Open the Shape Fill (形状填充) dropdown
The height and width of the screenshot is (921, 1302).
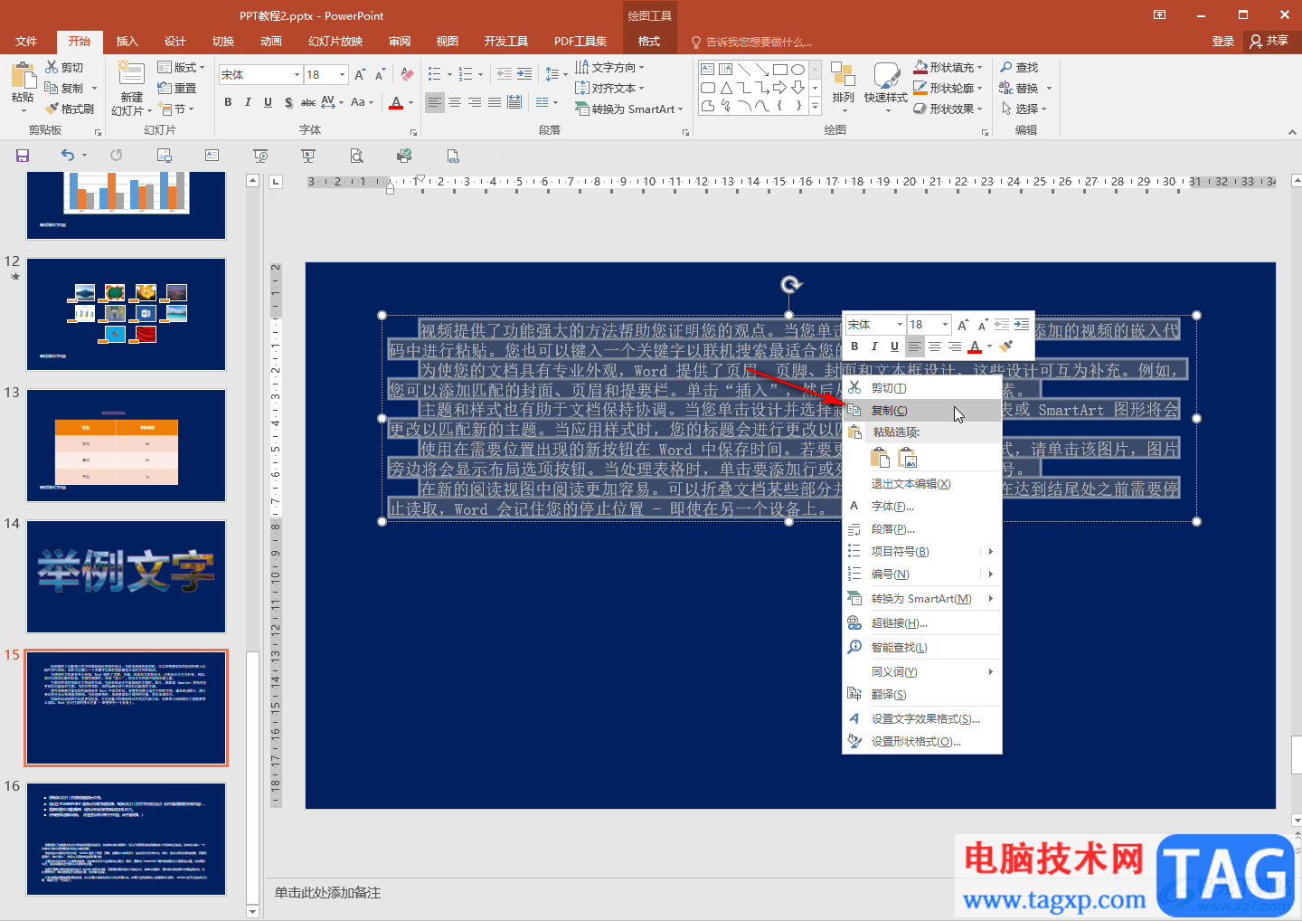click(x=948, y=67)
